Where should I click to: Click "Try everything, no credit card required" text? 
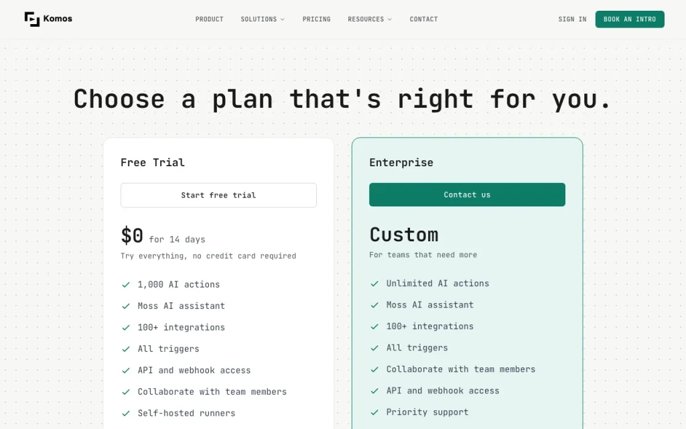click(x=208, y=256)
